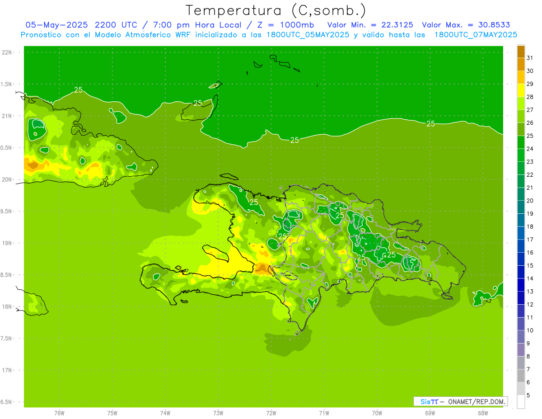Click the '28' value on the color scale
Image resolution: width=542 pixels, height=419 pixels.
pyautogui.click(x=530, y=97)
